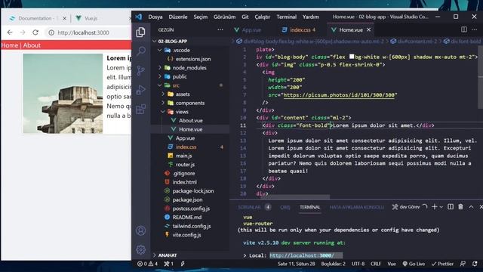Open the Accounts menu icon

click(x=141, y=230)
